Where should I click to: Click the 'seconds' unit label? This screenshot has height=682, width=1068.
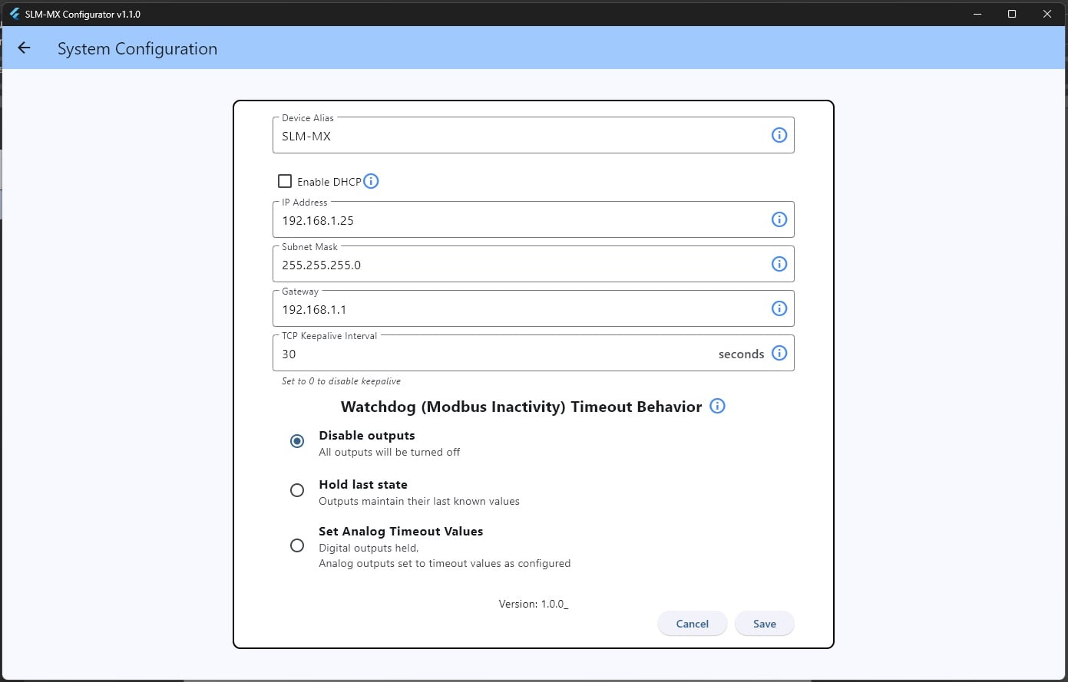[741, 354]
